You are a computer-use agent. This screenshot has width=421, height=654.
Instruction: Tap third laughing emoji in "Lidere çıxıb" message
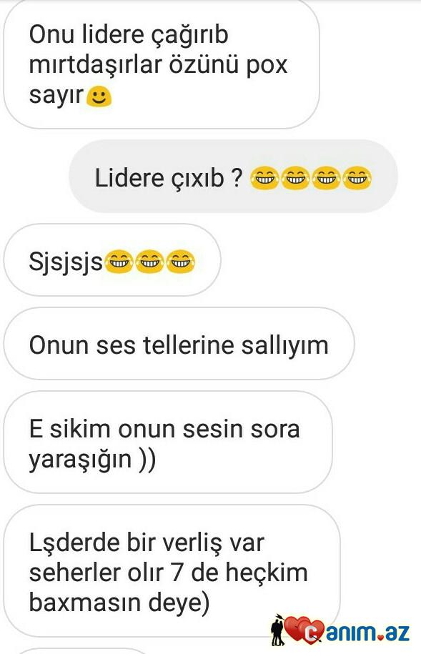point(326,178)
